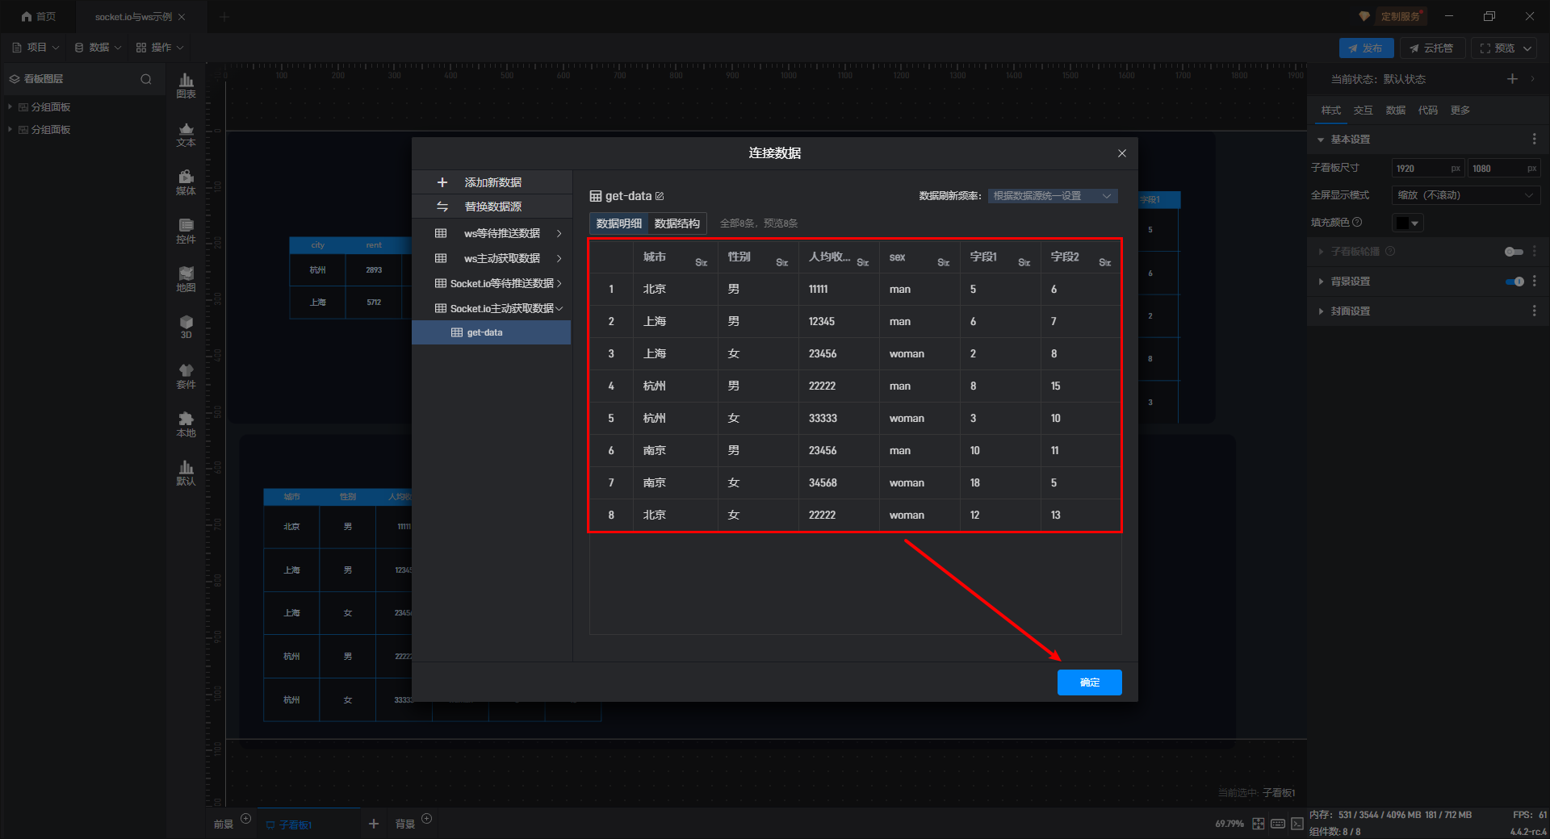Click the help icon next to 填充颜色
The height and width of the screenshot is (839, 1550).
tap(1357, 223)
